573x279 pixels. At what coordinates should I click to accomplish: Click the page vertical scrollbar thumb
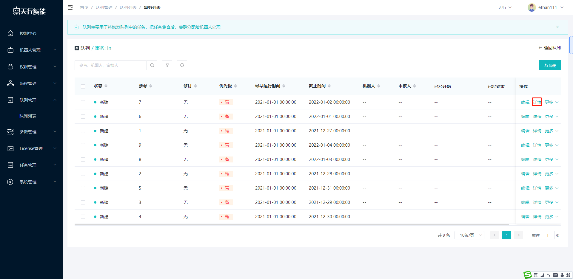[x=571, y=45]
